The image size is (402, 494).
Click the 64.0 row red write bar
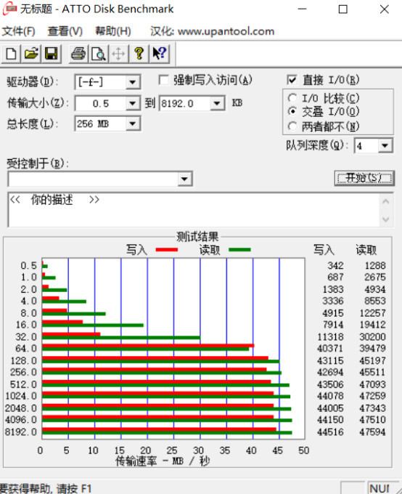point(148,346)
